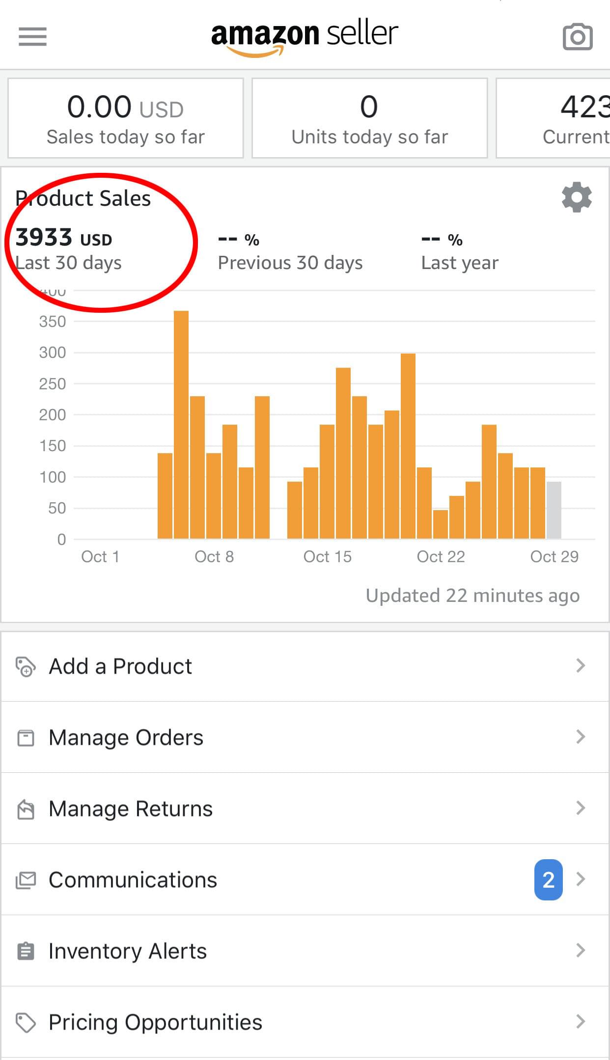Viewport: 610px width, 1060px height.
Task: Expand Manage Orders chevron arrow
Action: [581, 736]
